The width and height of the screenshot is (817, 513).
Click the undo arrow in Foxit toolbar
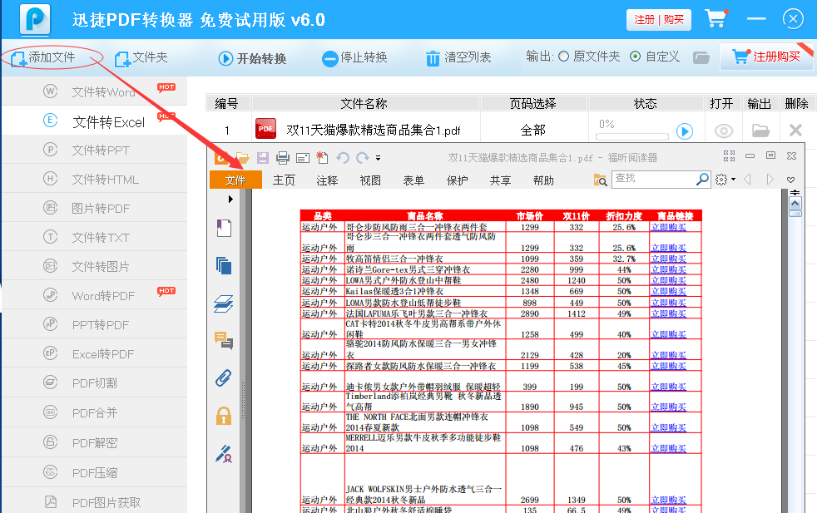pyautogui.click(x=342, y=157)
